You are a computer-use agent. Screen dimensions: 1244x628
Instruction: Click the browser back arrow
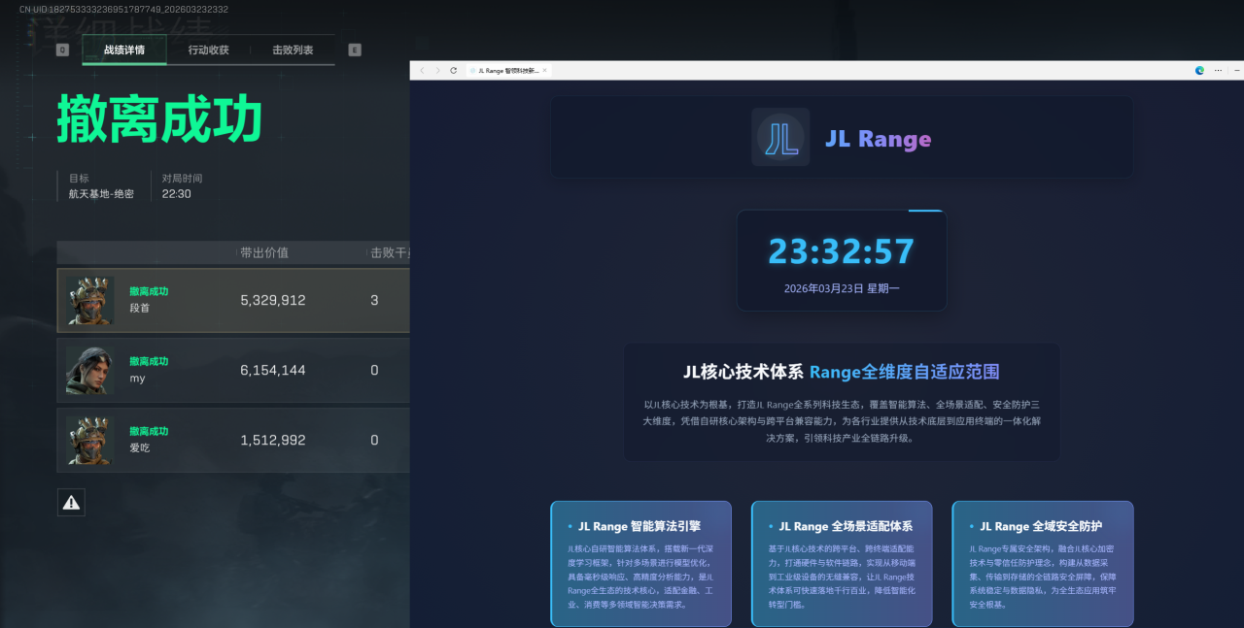pos(422,71)
